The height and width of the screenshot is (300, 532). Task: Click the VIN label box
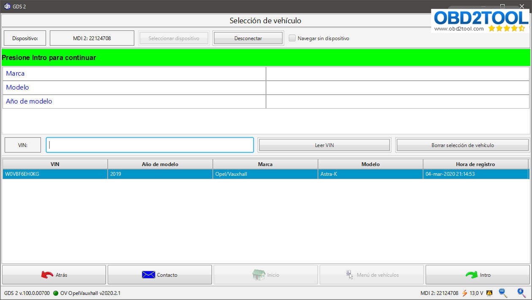[x=23, y=145]
